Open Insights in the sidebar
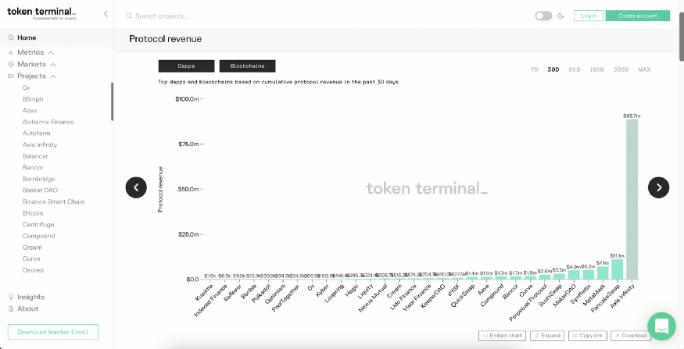Screen dimensions: 684x349 click(x=31, y=297)
